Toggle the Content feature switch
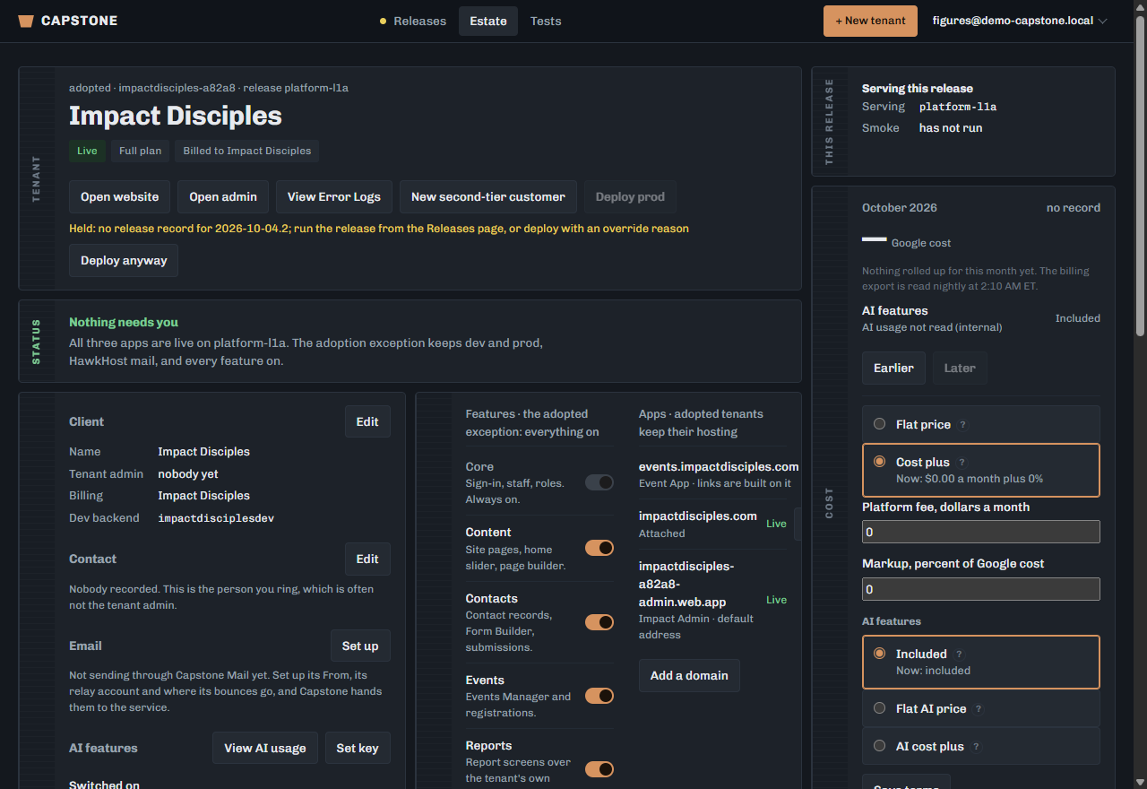Viewport: 1147px width, 789px height. click(599, 548)
